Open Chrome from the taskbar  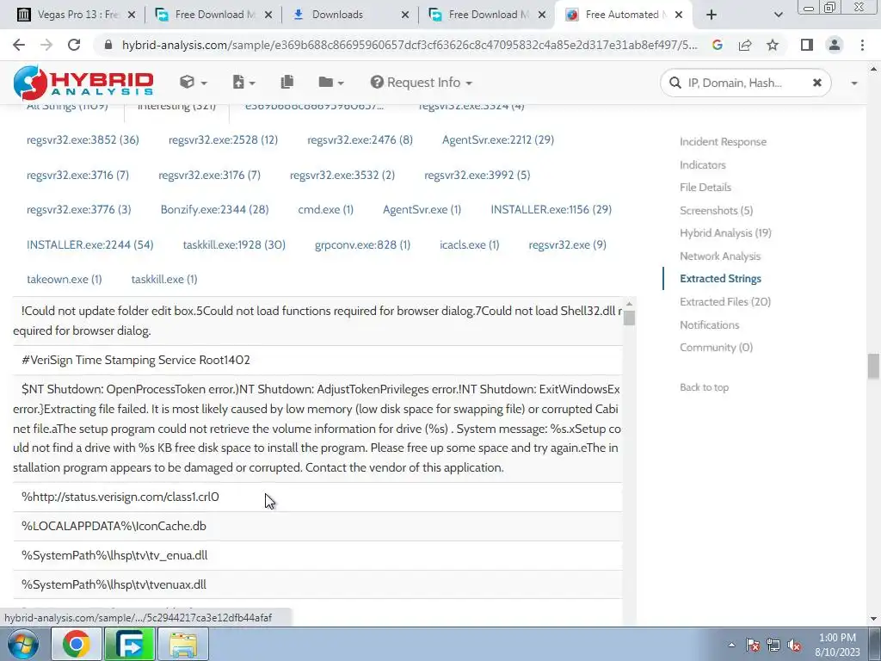point(77,644)
